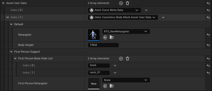Reset neck_01 bone entry to default
Screen dimensions: 212x91
click(x=208, y=73)
